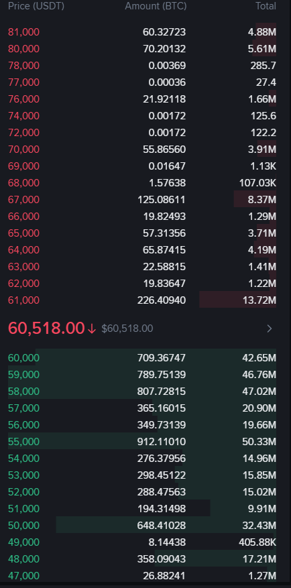Click the 8.14438 BTC bid amount
This screenshot has width=291, height=588.
pos(167,542)
